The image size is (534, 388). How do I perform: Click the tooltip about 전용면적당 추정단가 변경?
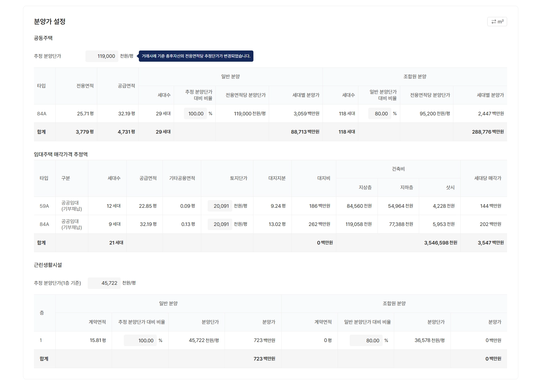tap(196, 56)
